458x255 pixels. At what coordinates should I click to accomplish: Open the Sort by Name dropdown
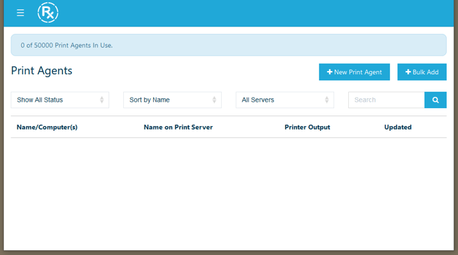[x=172, y=100]
